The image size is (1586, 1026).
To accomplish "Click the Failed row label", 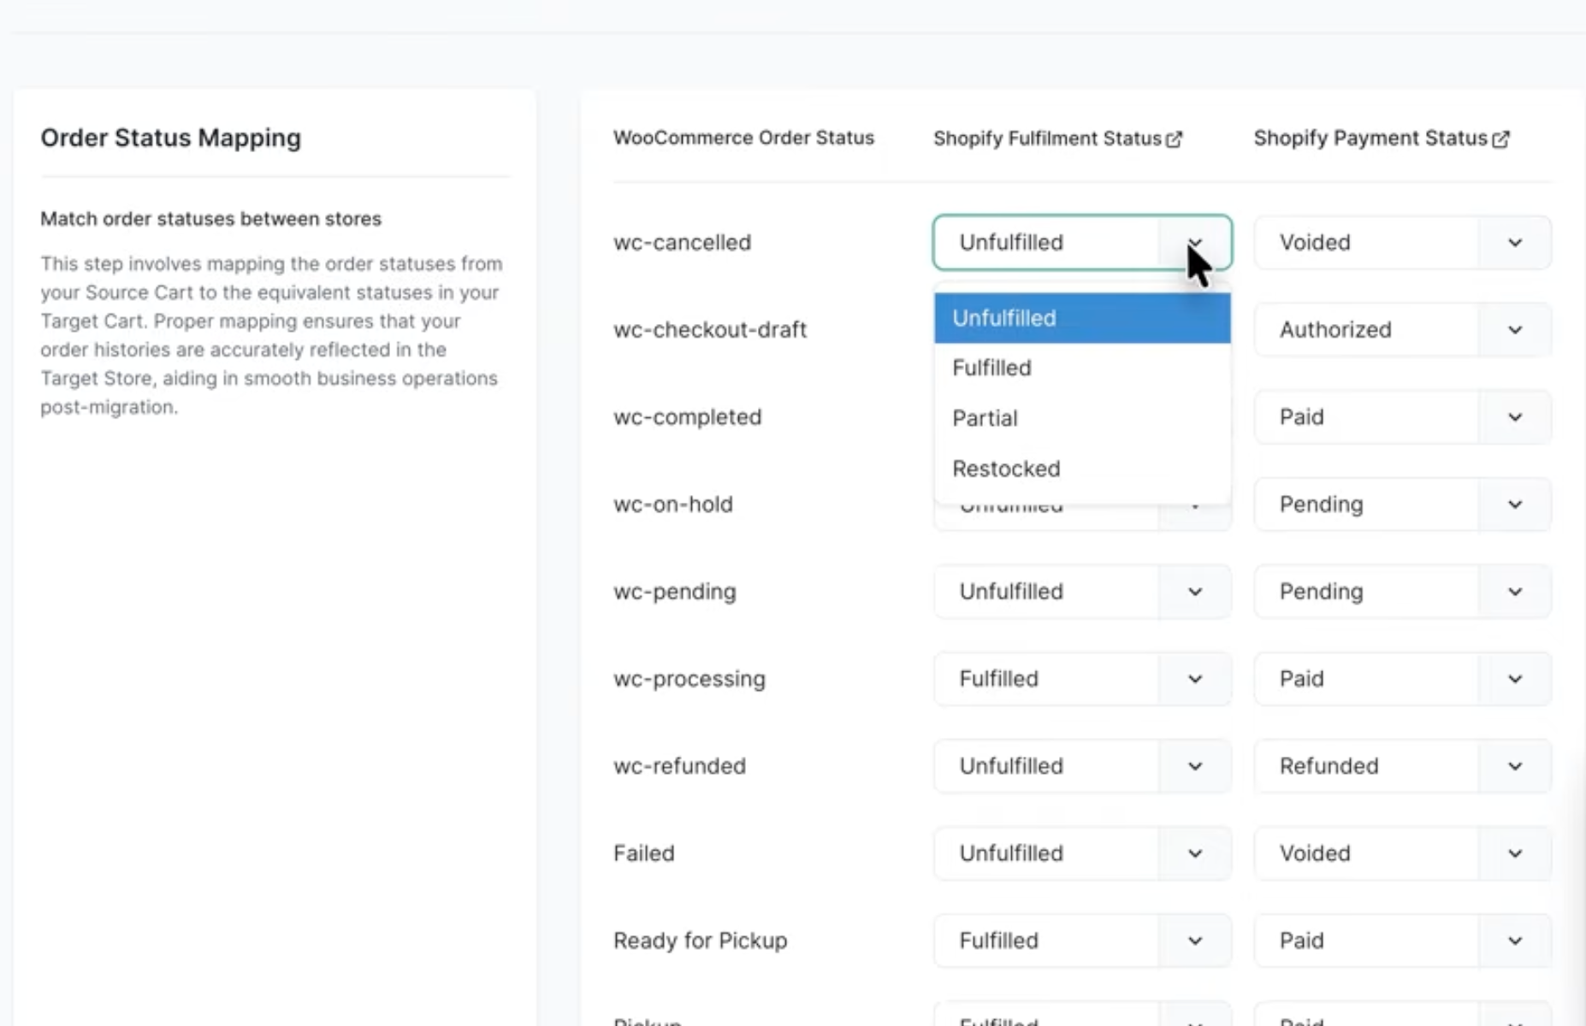I will click(644, 853).
